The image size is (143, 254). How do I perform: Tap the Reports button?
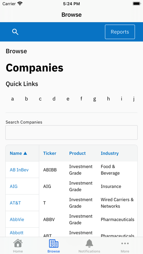[x=120, y=32]
